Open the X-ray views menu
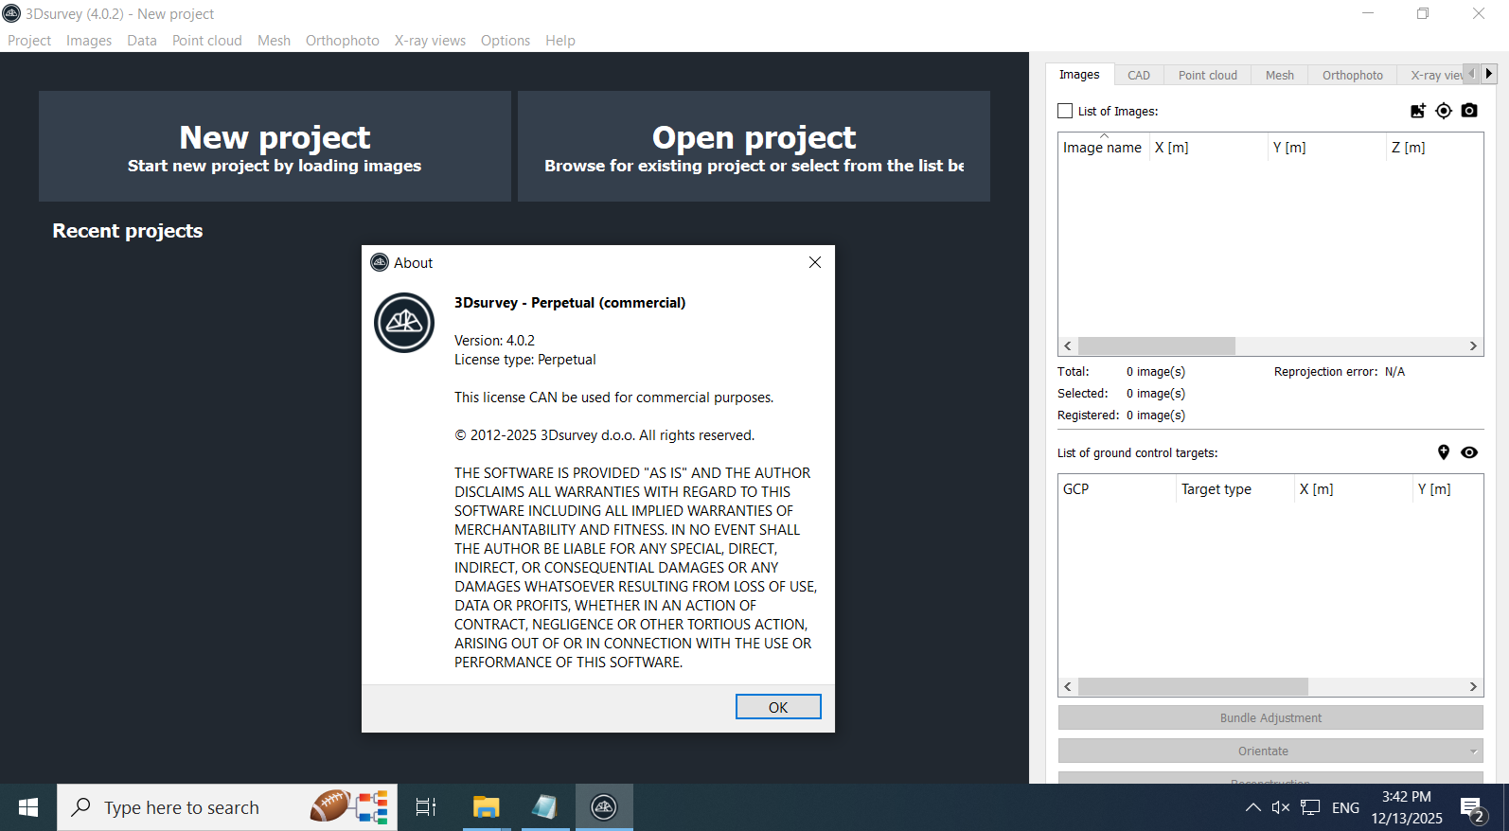This screenshot has width=1509, height=831. (x=430, y=41)
